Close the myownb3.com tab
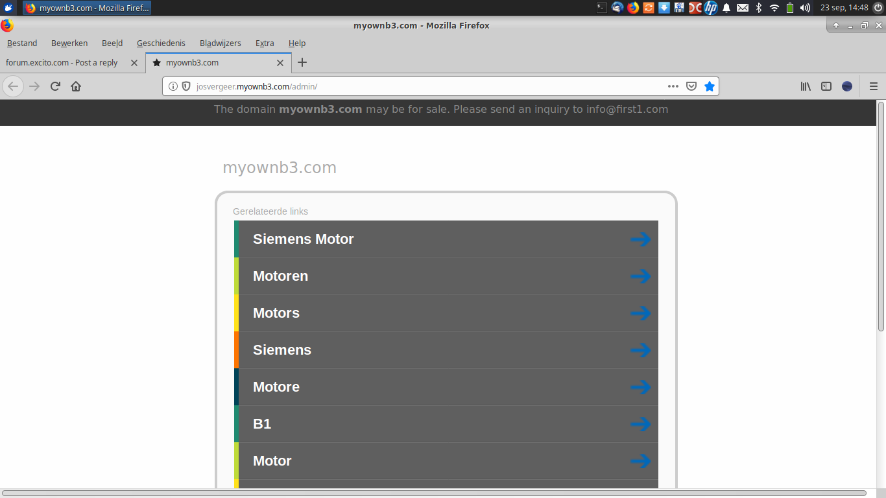This screenshot has width=886, height=498. 280,63
